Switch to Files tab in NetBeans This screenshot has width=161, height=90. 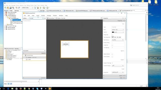click(x=11, y=11)
